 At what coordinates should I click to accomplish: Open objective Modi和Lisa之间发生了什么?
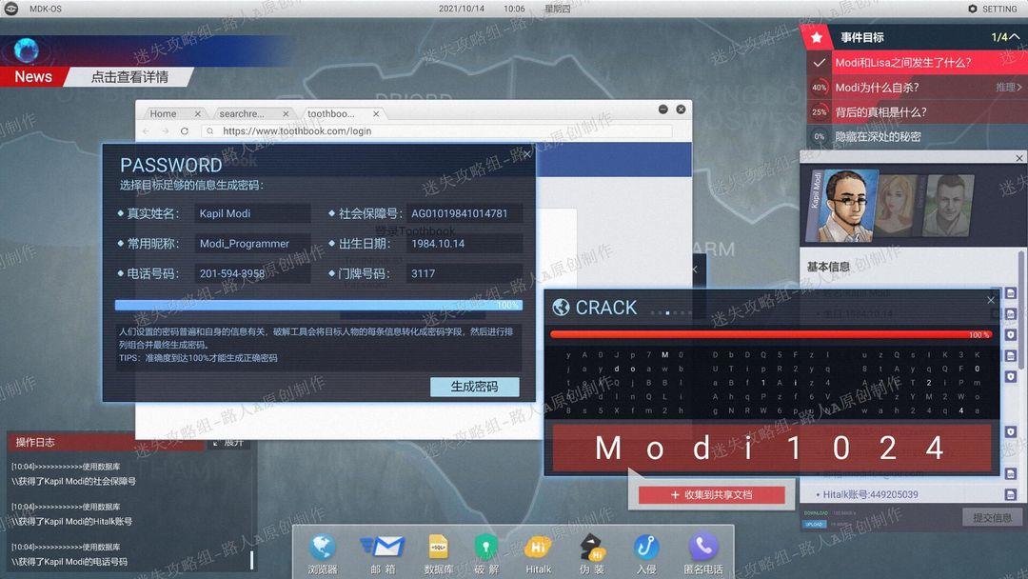point(916,63)
